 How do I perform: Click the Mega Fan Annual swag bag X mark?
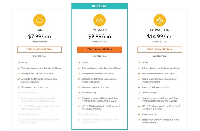coord(79,114)
